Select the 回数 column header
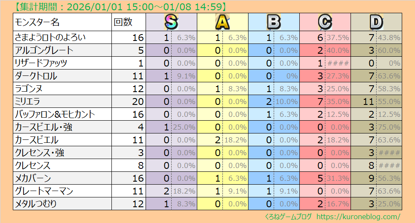The image size is (415, 223). click(x=123, y=22)
